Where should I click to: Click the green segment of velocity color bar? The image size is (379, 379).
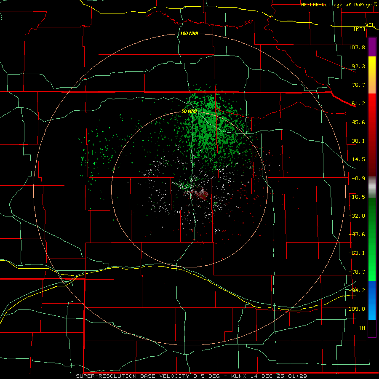pos(372,239)
